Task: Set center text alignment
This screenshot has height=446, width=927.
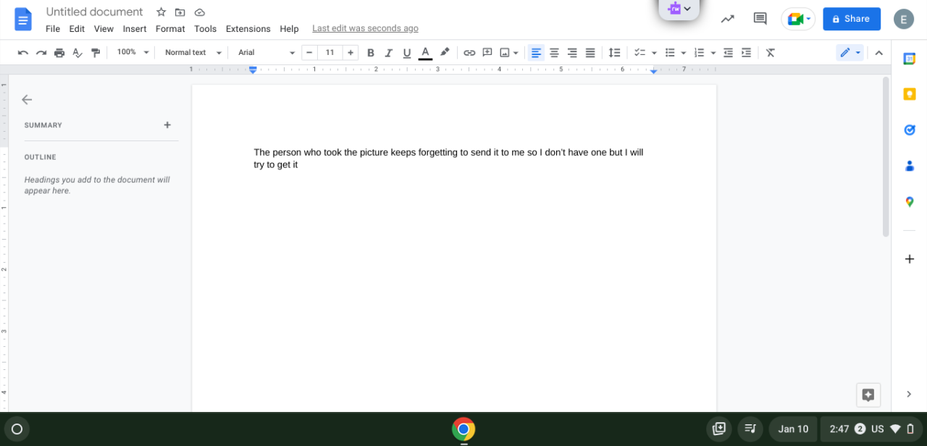Action: pyautogui.click(x=554, y=53)
